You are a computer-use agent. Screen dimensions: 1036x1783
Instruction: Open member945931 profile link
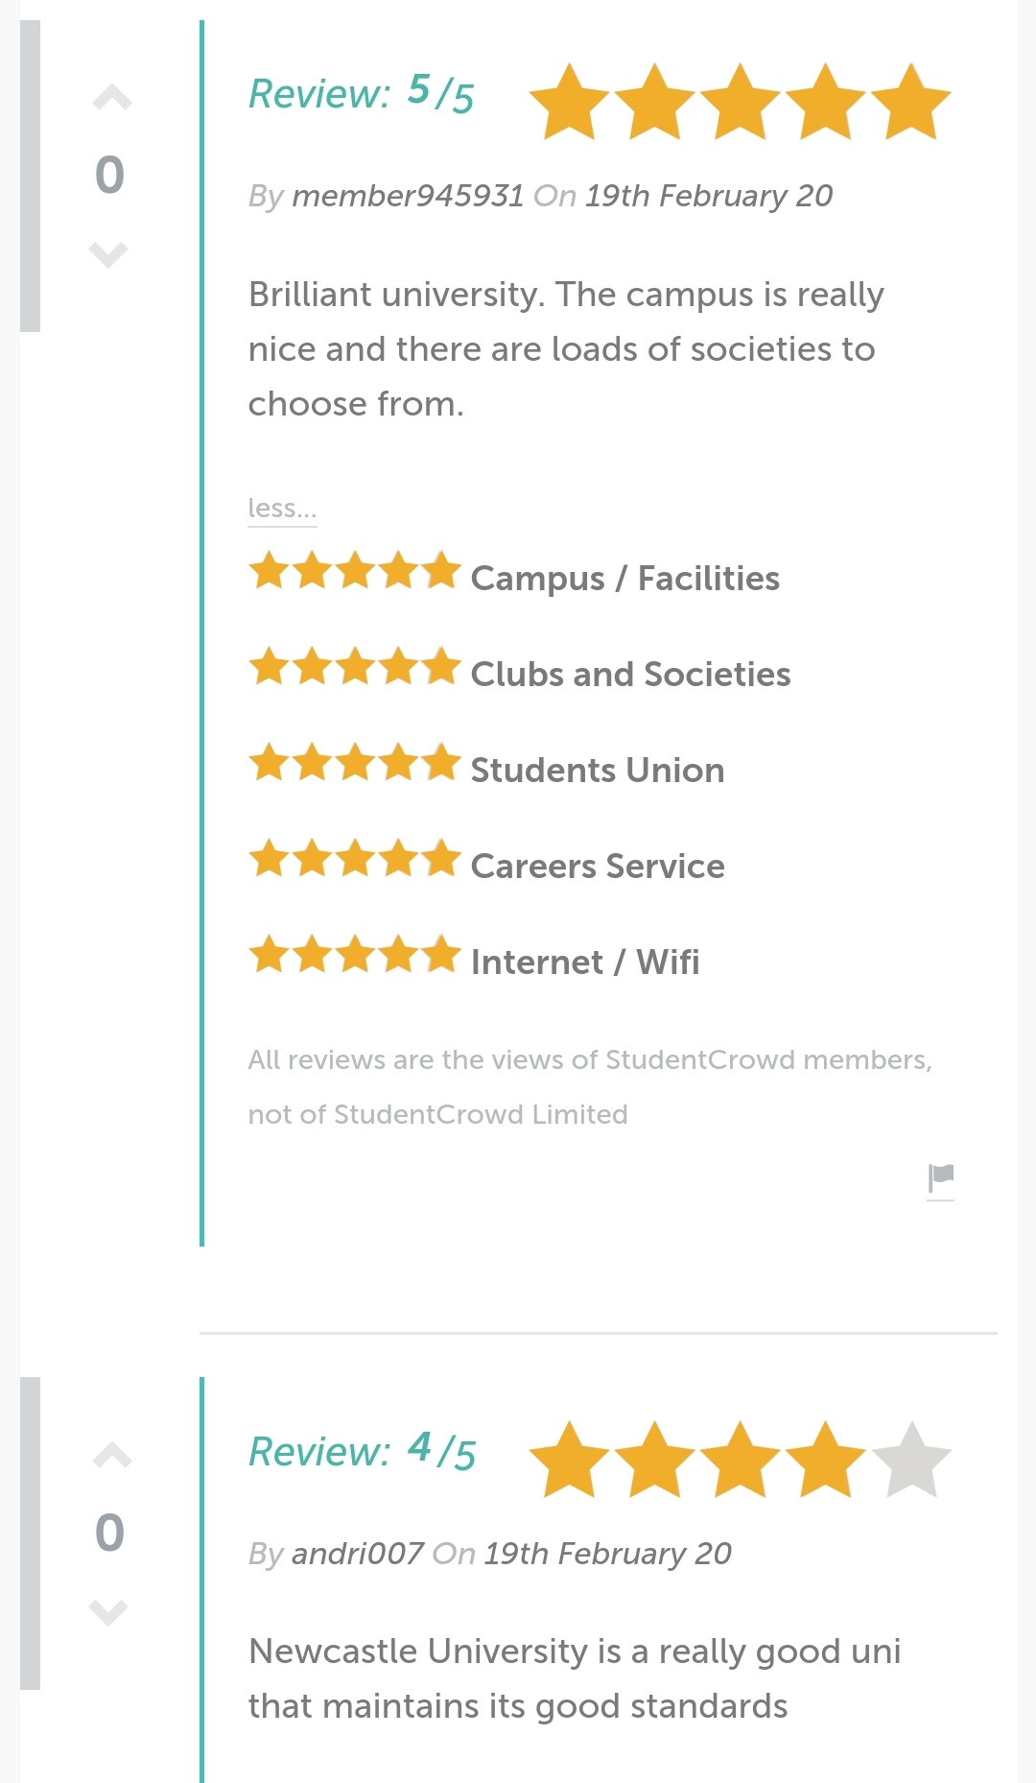point(408,196)
